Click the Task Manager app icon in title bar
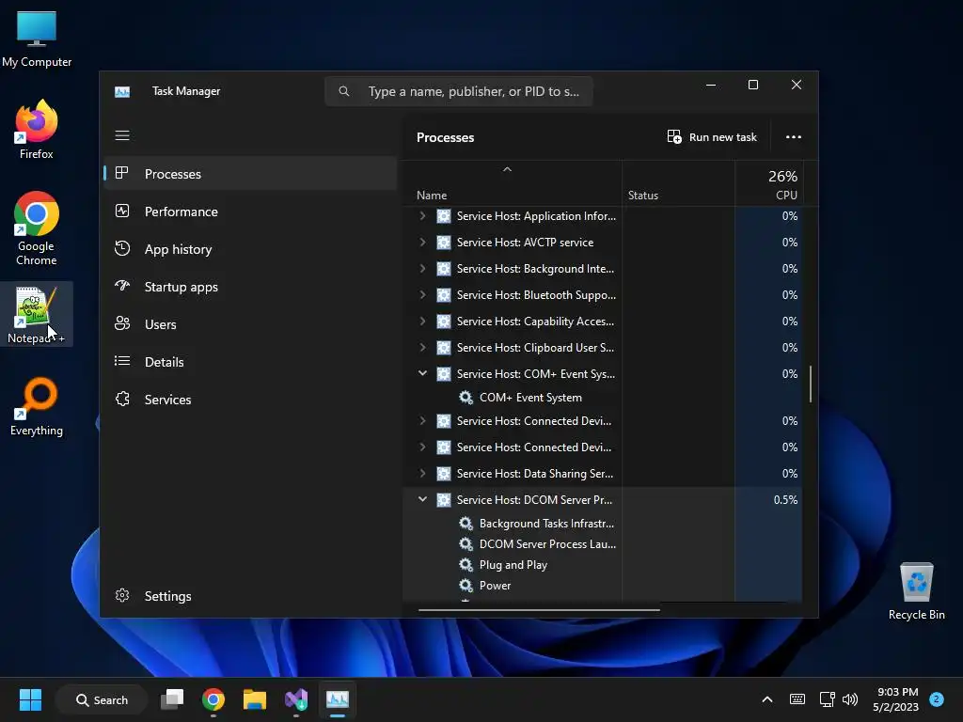This screenshot has width=963, height=722. [122, 91]
